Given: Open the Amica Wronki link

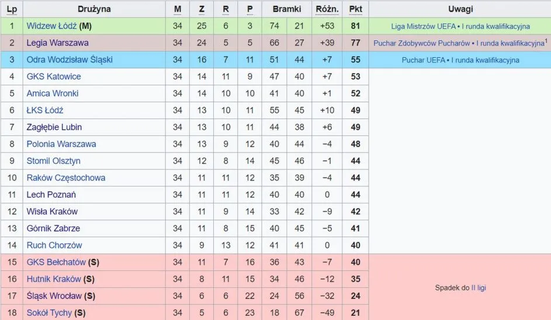Looking at the screenshot, I should tap(53, 93).
